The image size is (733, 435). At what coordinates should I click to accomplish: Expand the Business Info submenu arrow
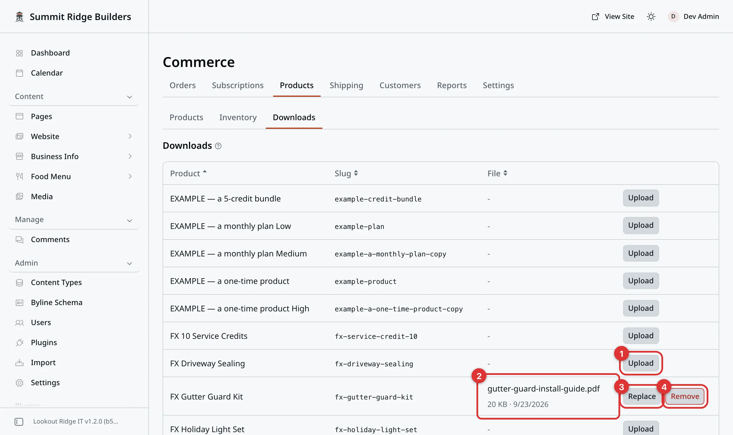tap(130, 156)
